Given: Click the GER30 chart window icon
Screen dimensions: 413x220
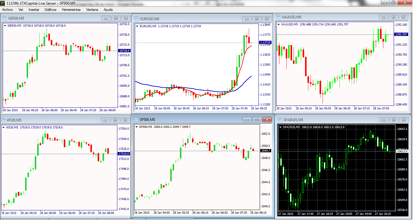Looking at the screenshot, I should click(x=5, y=18).
